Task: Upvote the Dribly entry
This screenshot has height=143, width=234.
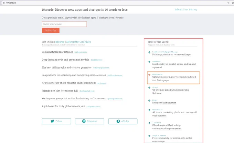Action: click(149, 101)
